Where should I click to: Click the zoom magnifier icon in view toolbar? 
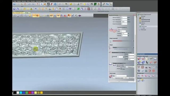[26, 16]
